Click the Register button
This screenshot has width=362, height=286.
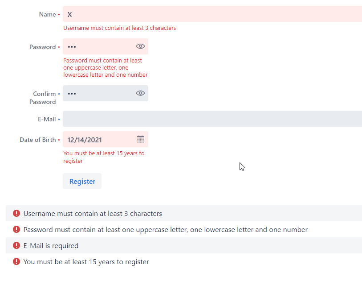(82, 181)
